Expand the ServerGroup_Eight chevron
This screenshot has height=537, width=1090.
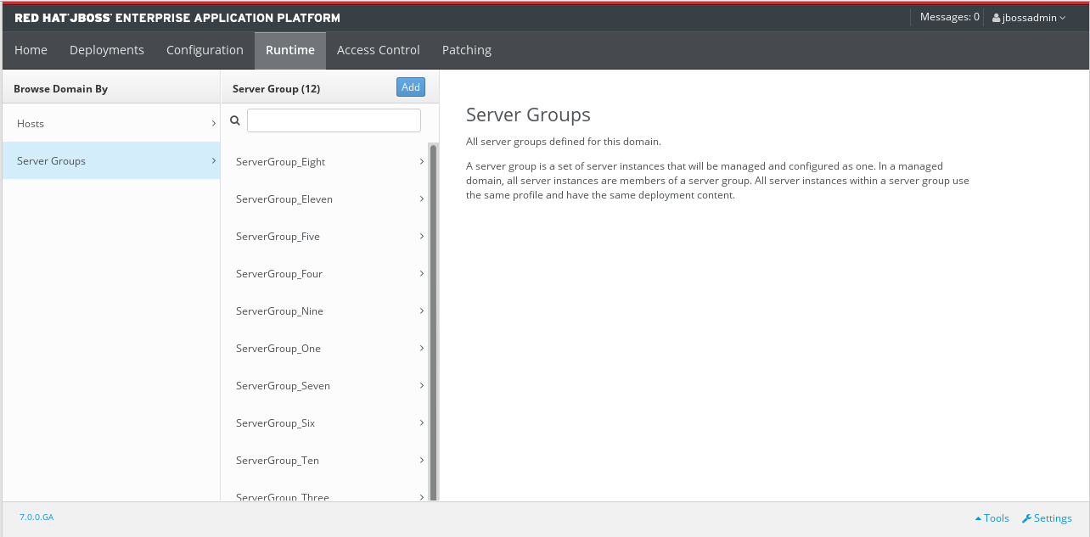point(422,161)
